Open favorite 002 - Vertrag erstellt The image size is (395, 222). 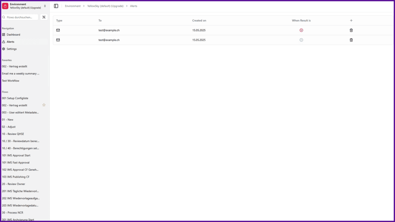(14, 66)
